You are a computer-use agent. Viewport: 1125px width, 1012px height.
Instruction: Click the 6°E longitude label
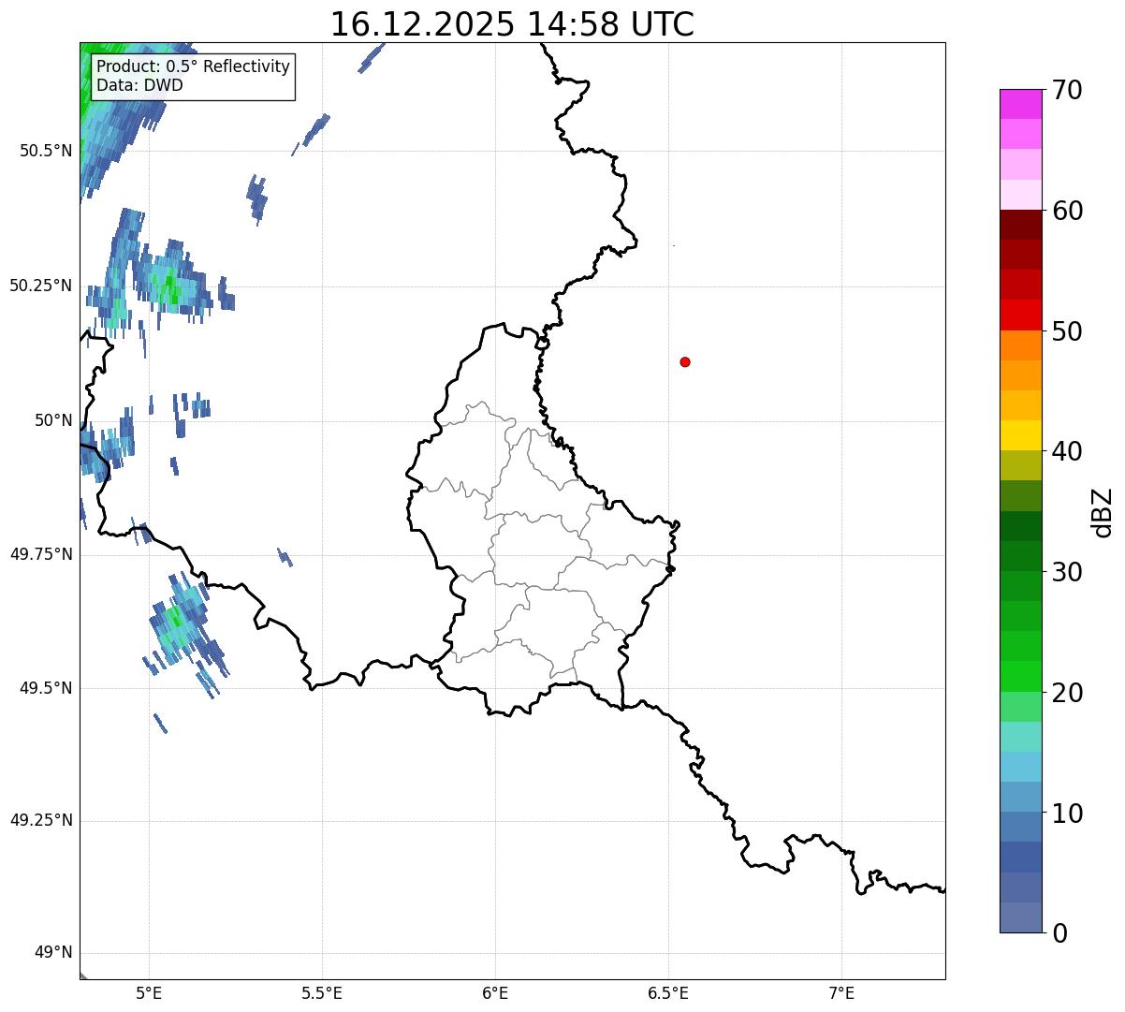coord(495,993)
